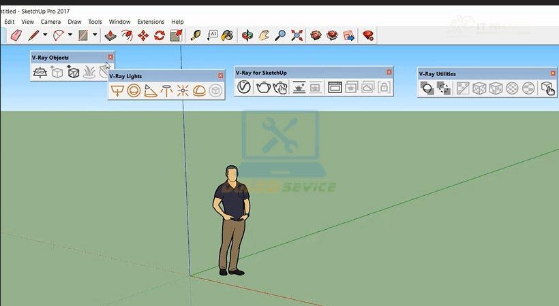Screen dimensions: 559x306
Task: Close the V-Ray Lights toolbar
Action: (x=221, y=75)
